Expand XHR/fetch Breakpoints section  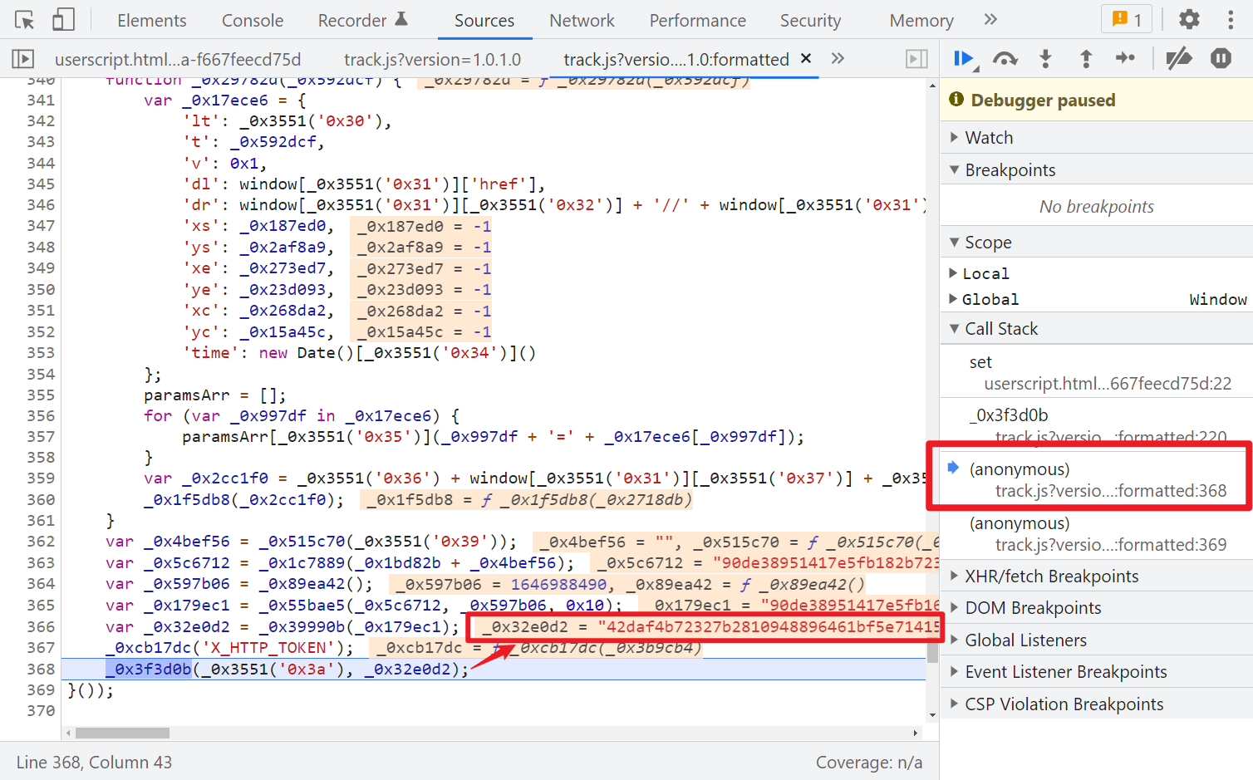(1096, 576)
